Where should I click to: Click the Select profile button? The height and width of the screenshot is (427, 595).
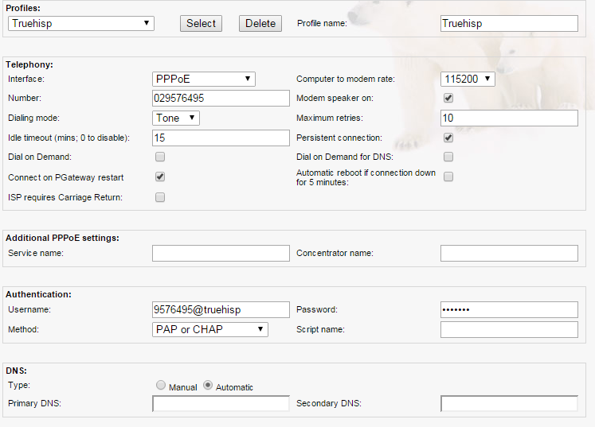tap(201, 23)
